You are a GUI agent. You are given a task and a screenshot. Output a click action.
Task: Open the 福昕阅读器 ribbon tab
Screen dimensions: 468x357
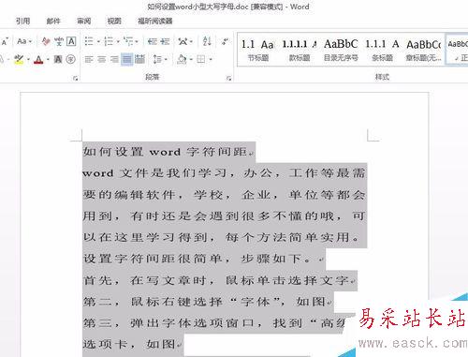pos(155,21)
